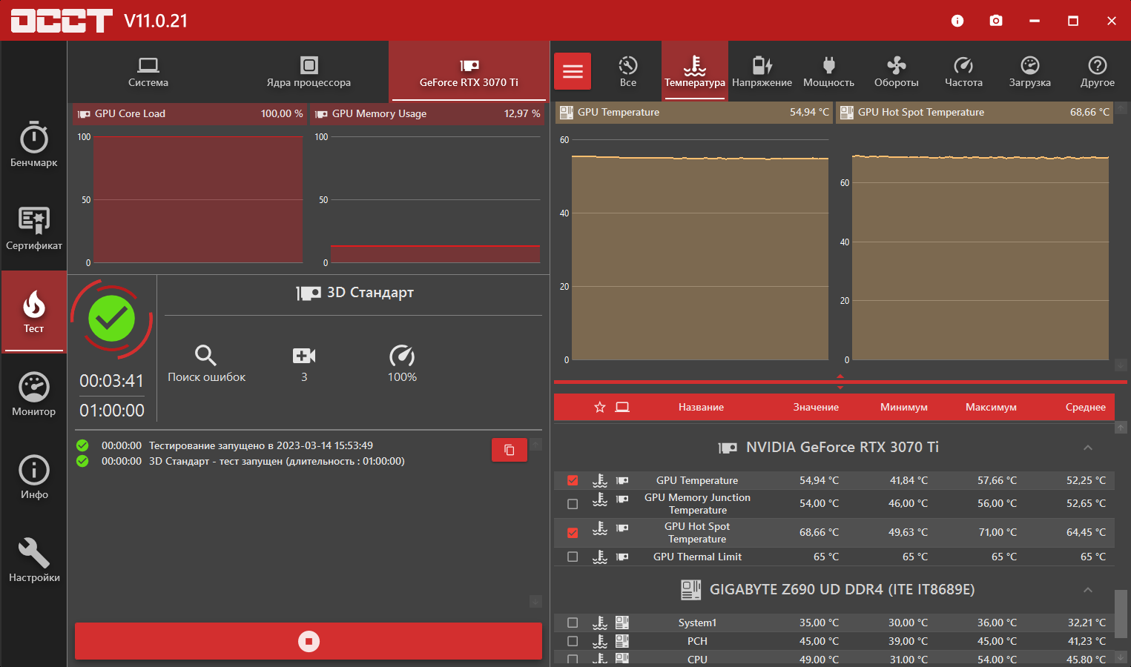Switch to the Частота tab
1131x667 pixels.
coord(963,72)
